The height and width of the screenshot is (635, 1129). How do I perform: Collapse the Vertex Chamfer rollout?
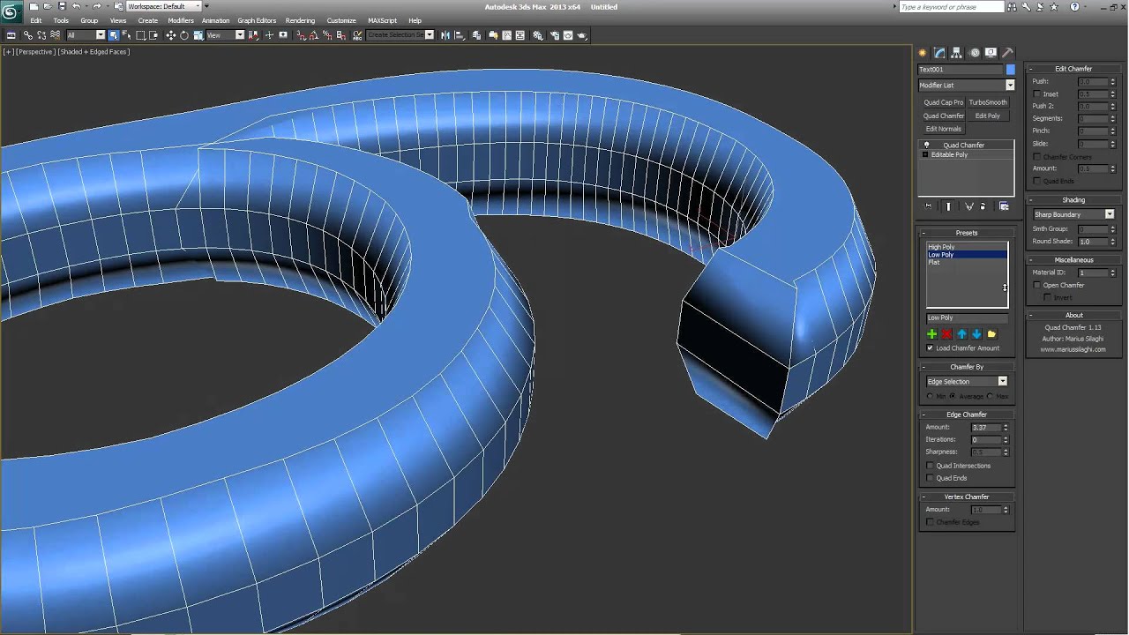point(967,497)
